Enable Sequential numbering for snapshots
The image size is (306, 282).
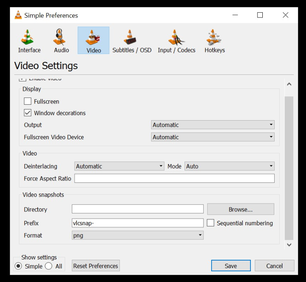210,223
